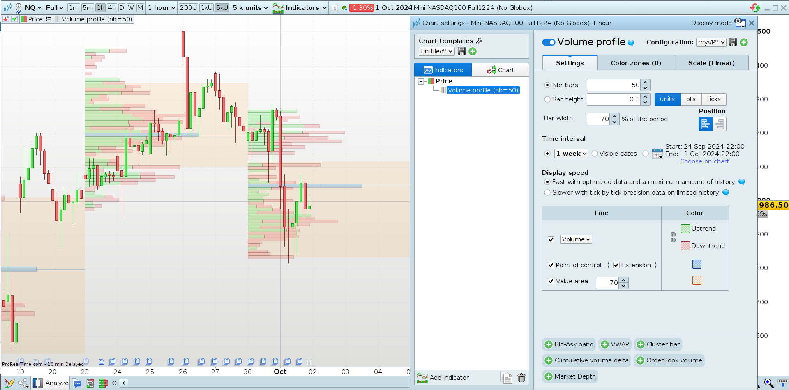Click Choose on chart link
The image size is (789, 390).
click(704, 161)
